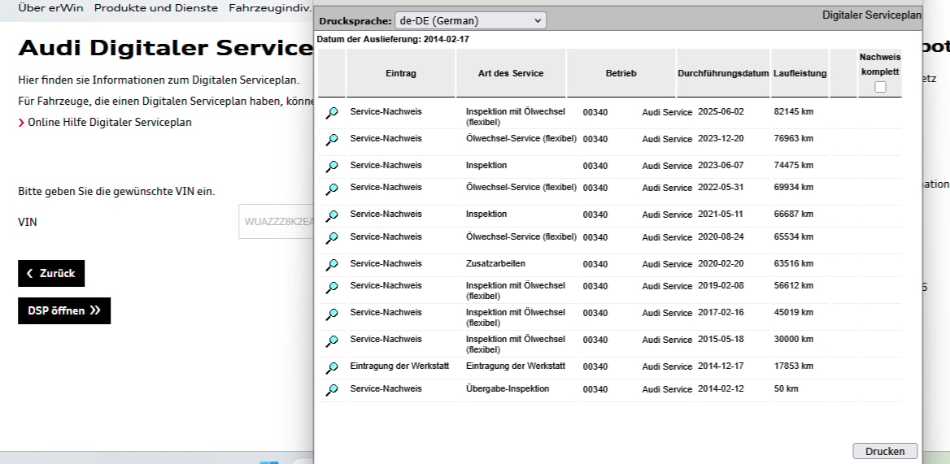This screenshot has width=950, height=464.
Task: Select the 30000 km mileage cell
Action: 794,339
